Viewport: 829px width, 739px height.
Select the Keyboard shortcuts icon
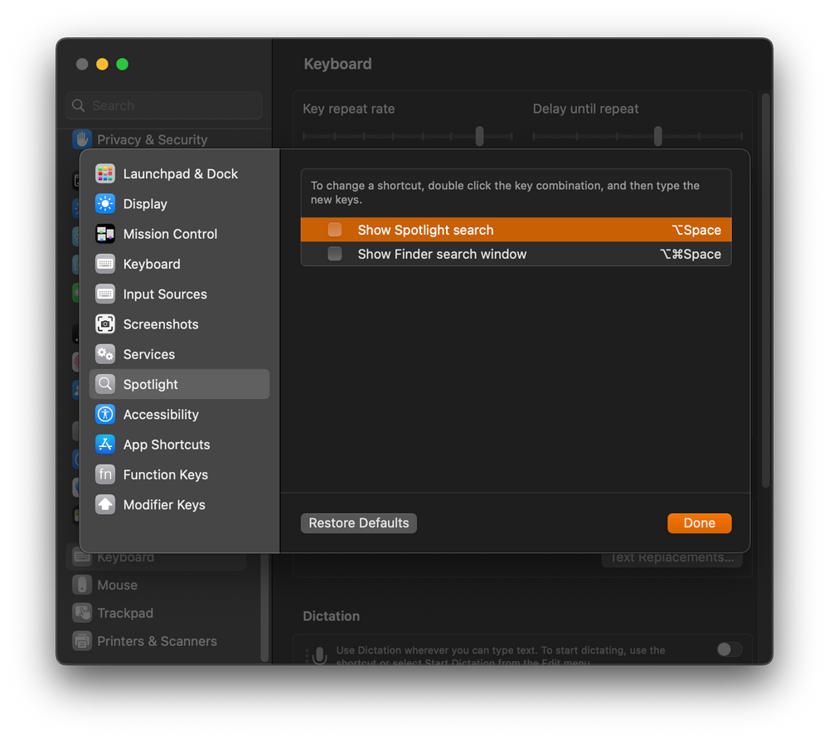104,264
